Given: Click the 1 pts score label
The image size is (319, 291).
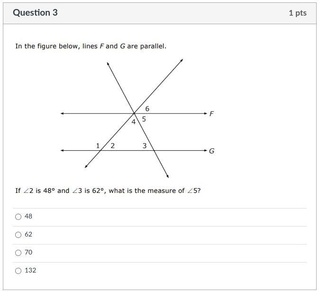Looking at the screenshot, I should [x=298, y=13].
